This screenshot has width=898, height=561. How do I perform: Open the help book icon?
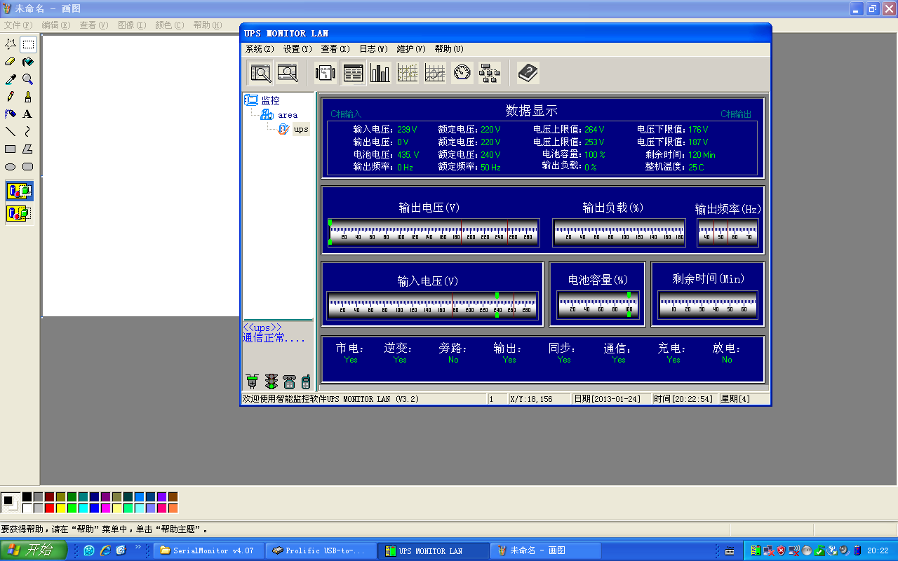pyautogui.click(x=528, y=73)
